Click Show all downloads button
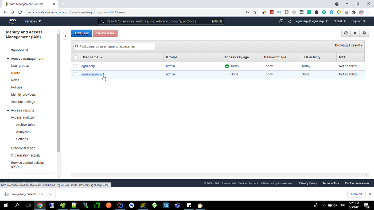 tap(356, 194)
